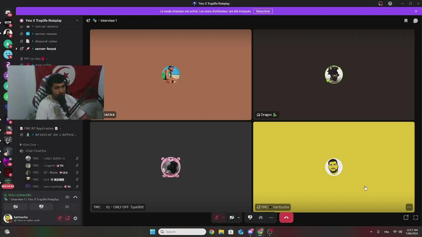Select voice member enzo martinez
Viewport: 422px width, 237px height.
52,187
